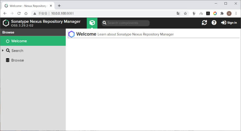Open the translate page icon
The width and height of the screenshot is (241, 131).
[178, 13]
